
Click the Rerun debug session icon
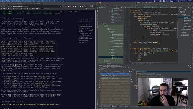click(x=99, y=68)
